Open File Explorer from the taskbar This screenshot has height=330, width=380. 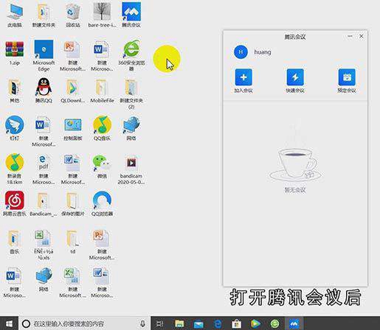click(x=179, y=323)
